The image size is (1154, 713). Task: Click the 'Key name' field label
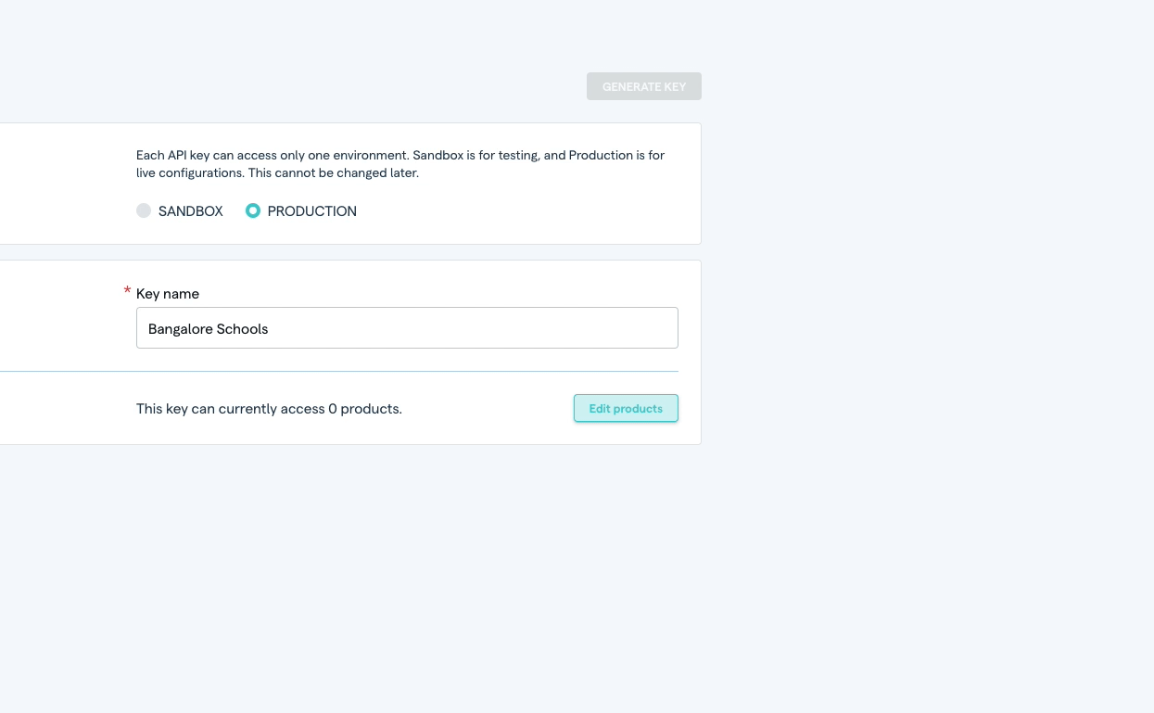tap(168, 294)
